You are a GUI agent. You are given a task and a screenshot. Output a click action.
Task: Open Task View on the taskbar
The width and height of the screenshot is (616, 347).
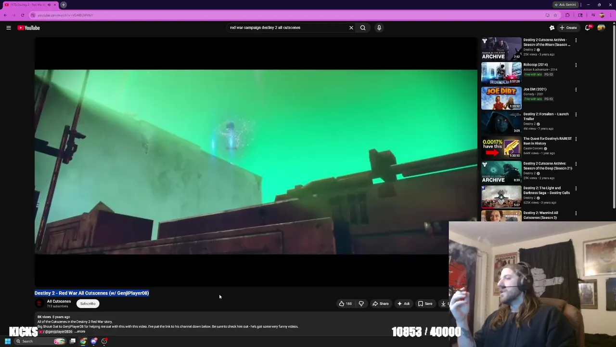point(73,341)
